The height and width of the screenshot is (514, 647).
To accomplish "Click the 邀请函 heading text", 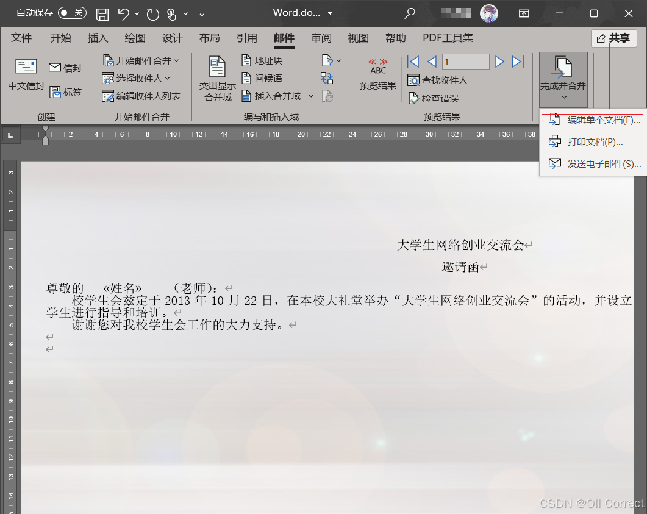I will pos(460,267).
